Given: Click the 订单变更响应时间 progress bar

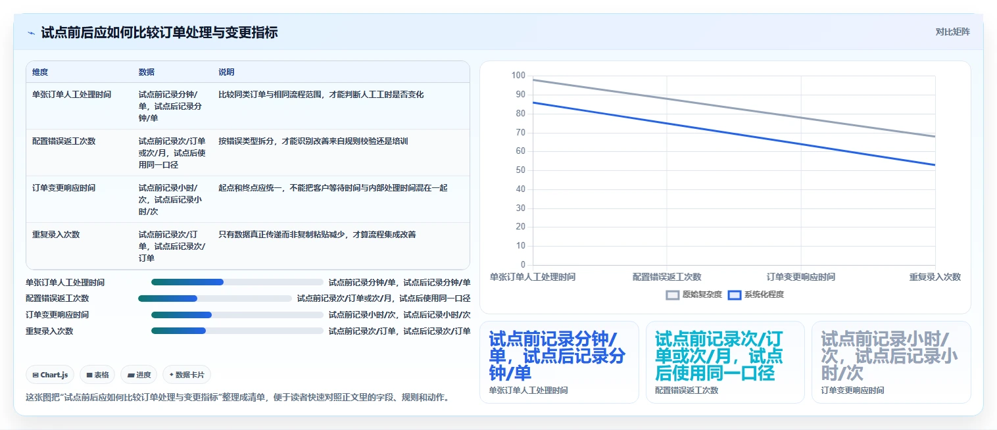Looking at the screenshot, I should pyautogui.click(x=237, y=315).
